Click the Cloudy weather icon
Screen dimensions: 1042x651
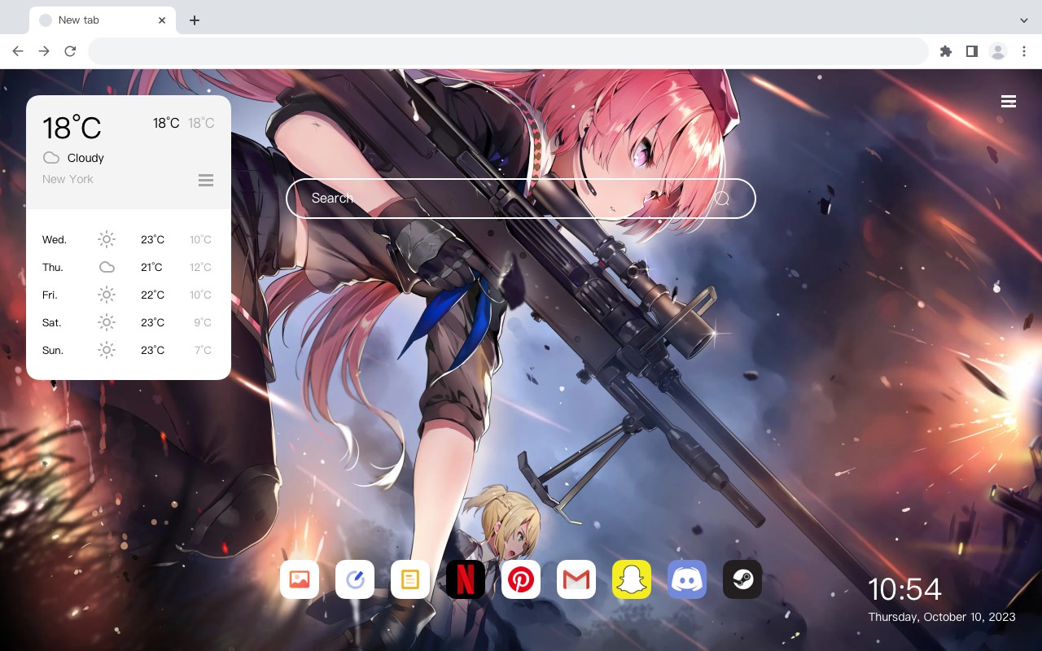coord(51,158)
